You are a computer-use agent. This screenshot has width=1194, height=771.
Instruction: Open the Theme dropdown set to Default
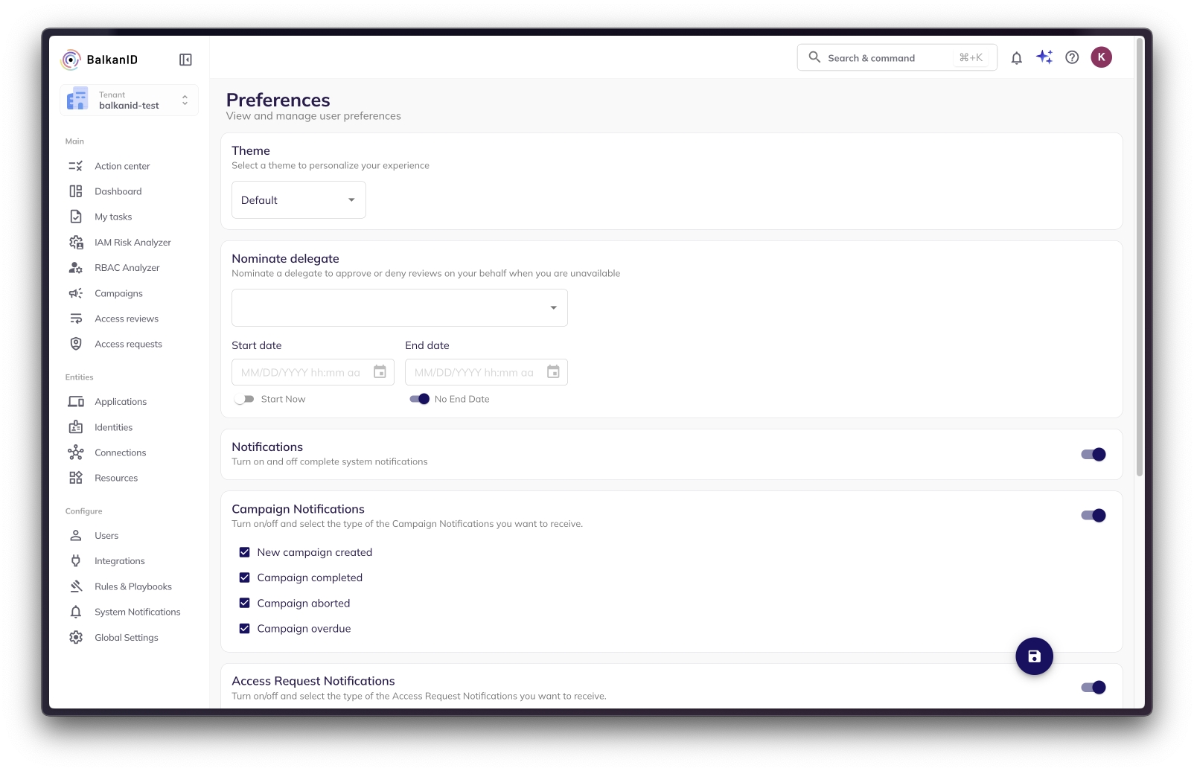click(298, 200)
